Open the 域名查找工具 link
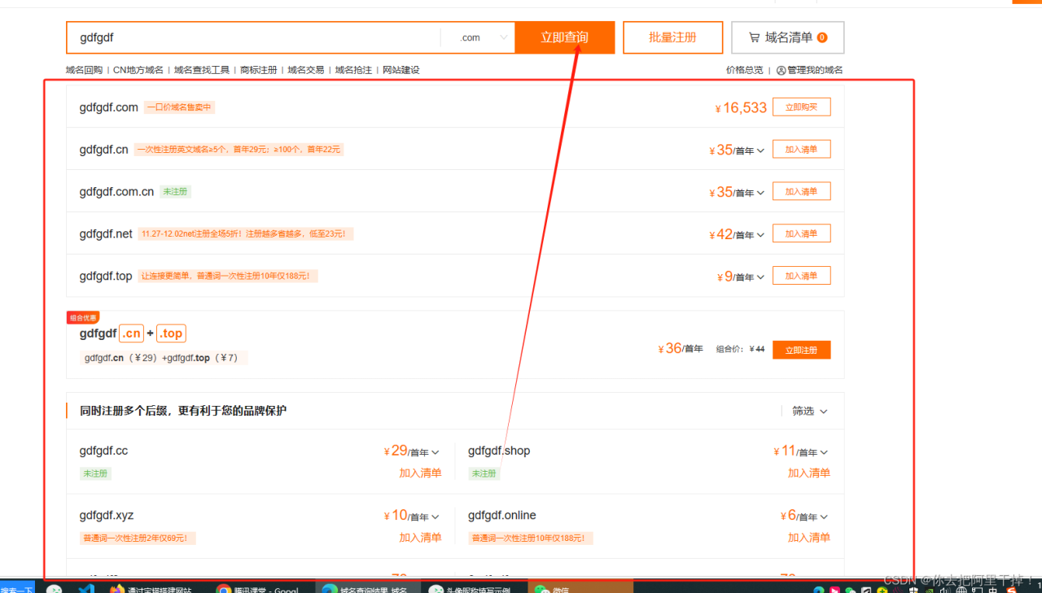This screenshot has width=1042, height=593. point(202,71)
